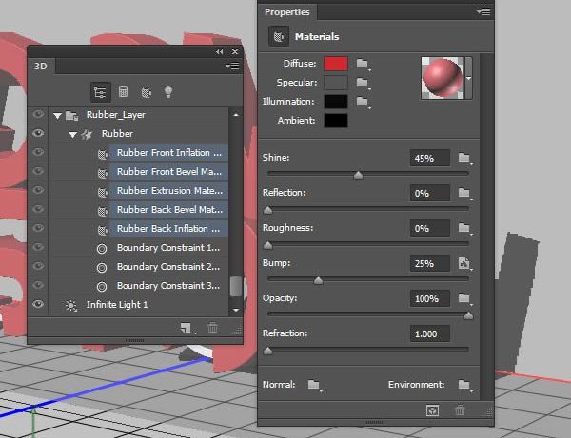Click the Shine slider handle

(x=359, y=175)
